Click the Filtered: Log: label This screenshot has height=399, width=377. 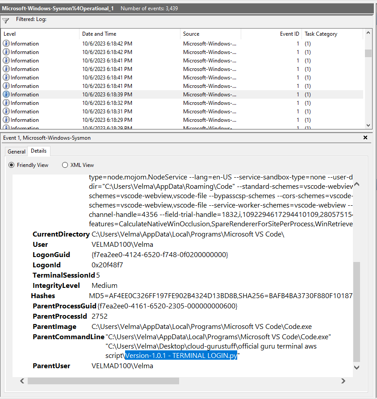[31, 19]
